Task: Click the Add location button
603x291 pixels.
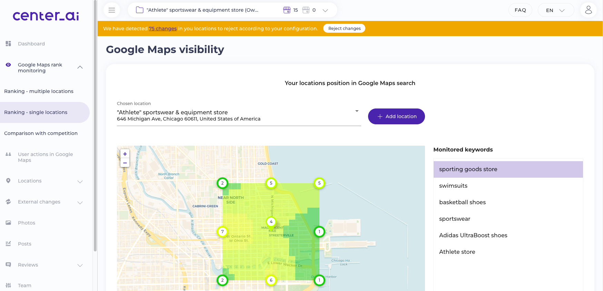Action: 396,116
